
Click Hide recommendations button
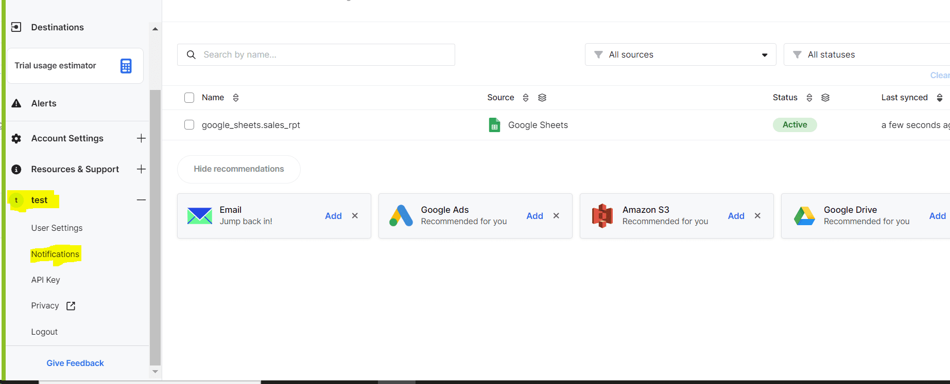(239, 169)
